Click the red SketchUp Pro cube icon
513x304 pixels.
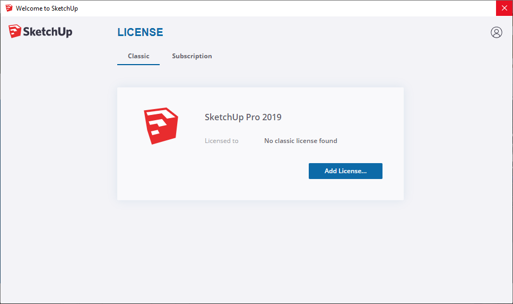(x=161, y=126)
